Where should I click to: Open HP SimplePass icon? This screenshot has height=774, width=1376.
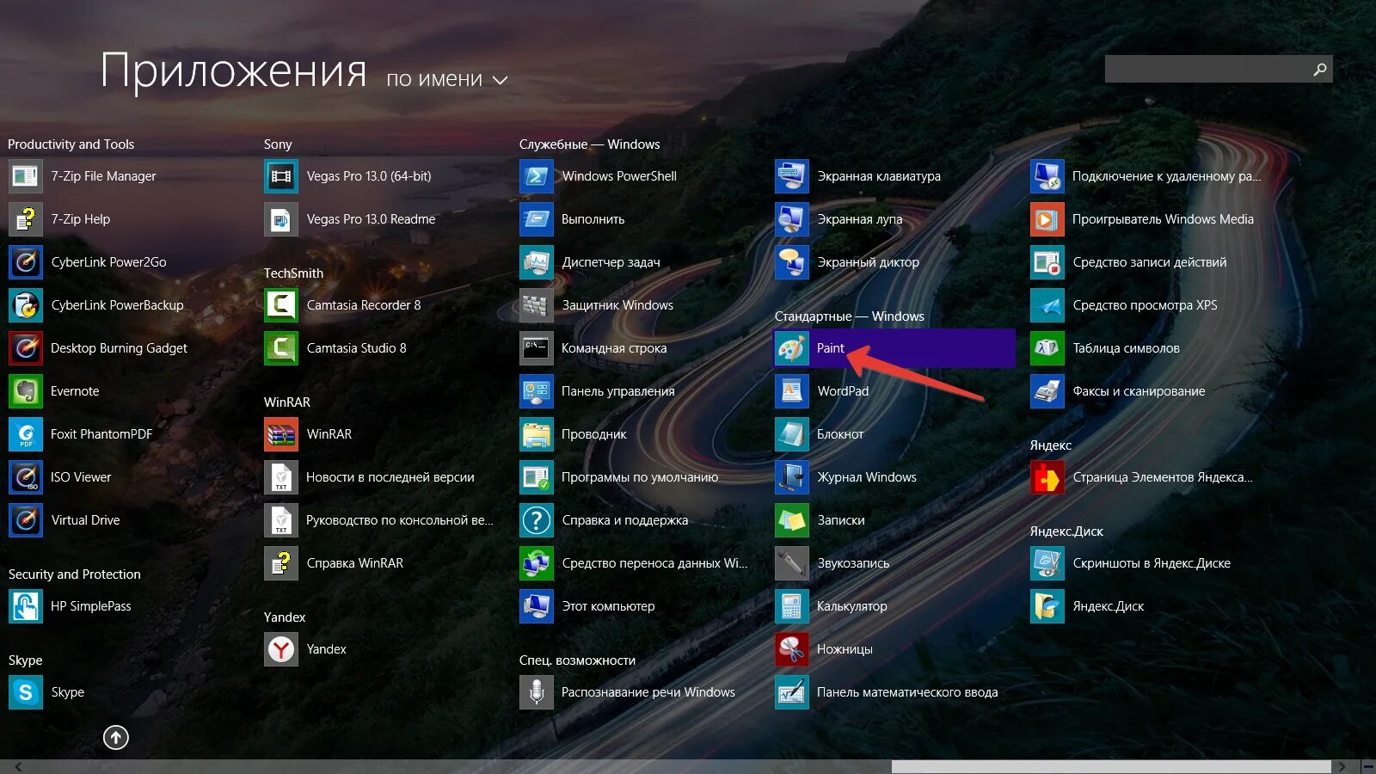[26, 606]
